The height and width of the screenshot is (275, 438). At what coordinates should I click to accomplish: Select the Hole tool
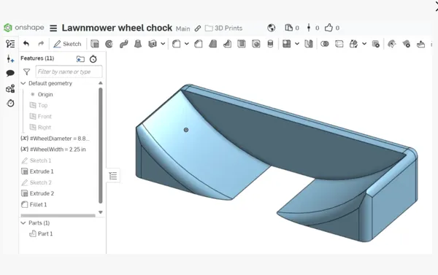(x=256, y=44)
